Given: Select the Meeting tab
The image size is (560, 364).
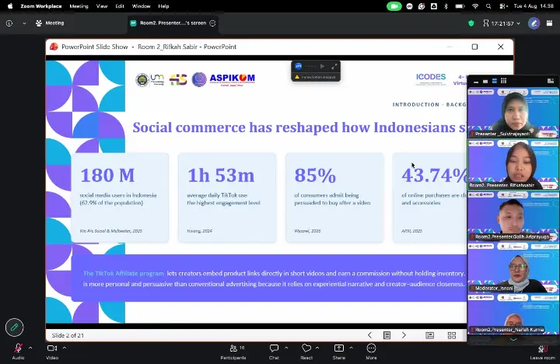Looking at the screenshot, I should point(50,23).
